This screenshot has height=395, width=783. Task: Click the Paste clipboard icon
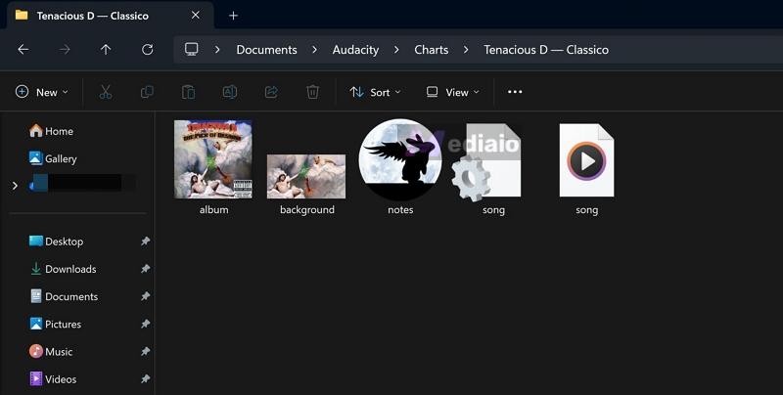coord(188,92)
